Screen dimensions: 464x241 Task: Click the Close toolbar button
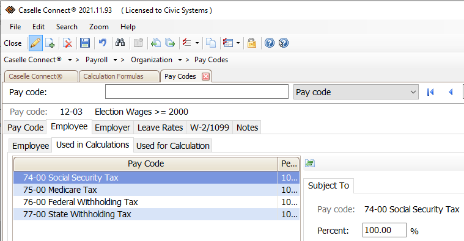(x=13, y=43)
